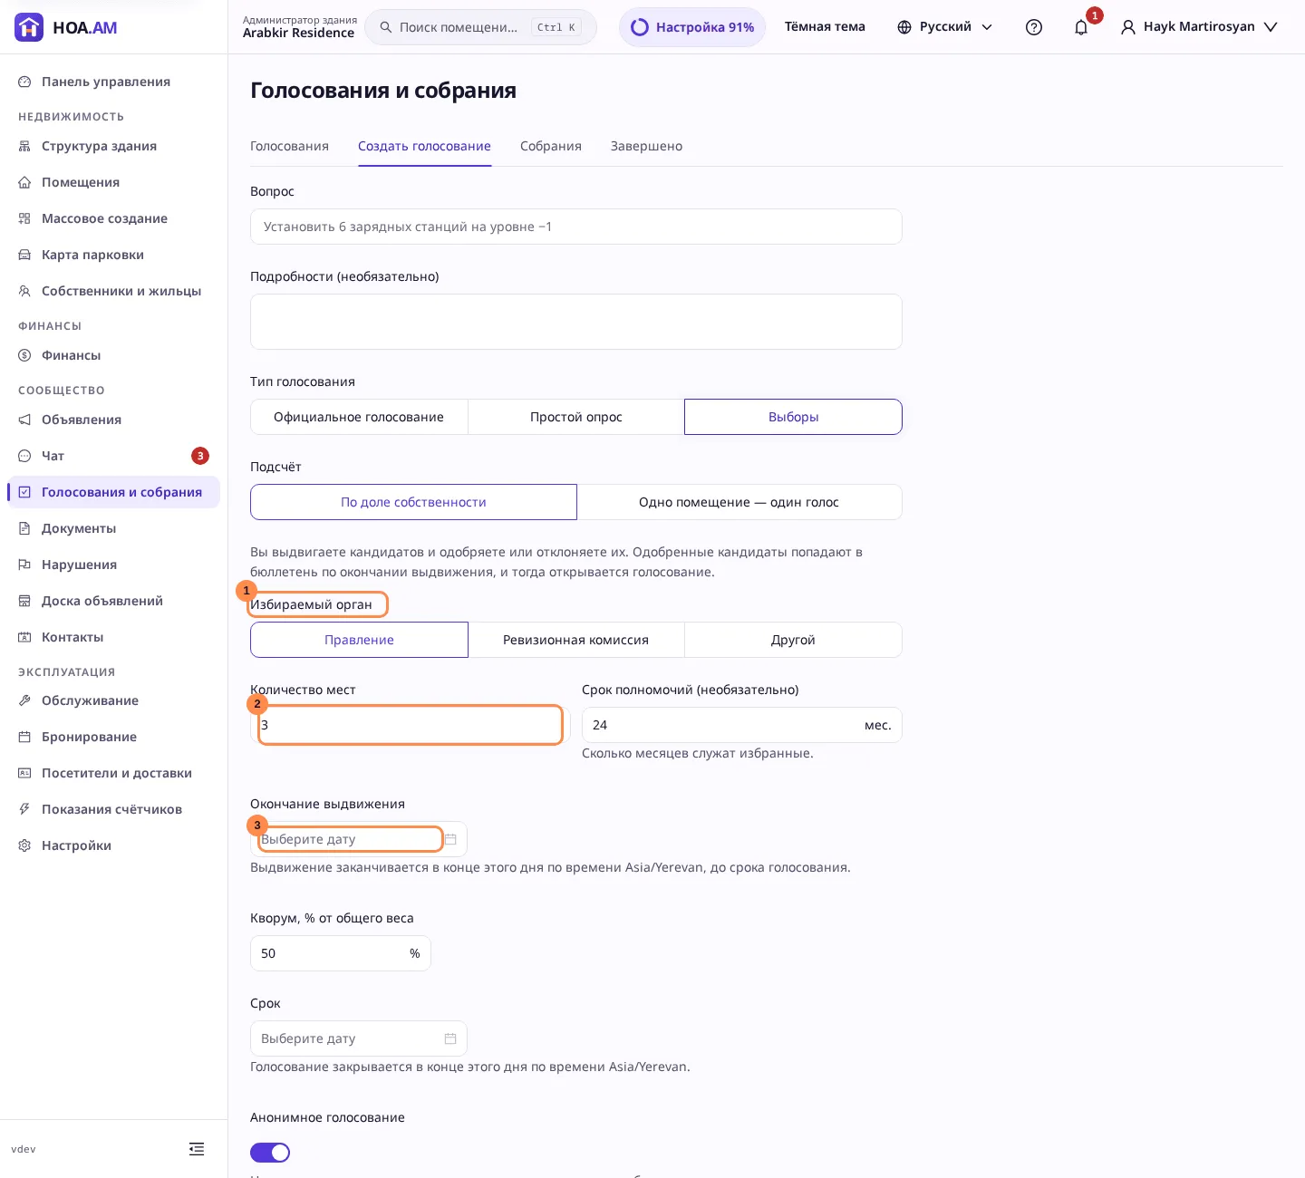Open notifications bell icon
This screenshot has height=1178, width=1305.
1080,27
